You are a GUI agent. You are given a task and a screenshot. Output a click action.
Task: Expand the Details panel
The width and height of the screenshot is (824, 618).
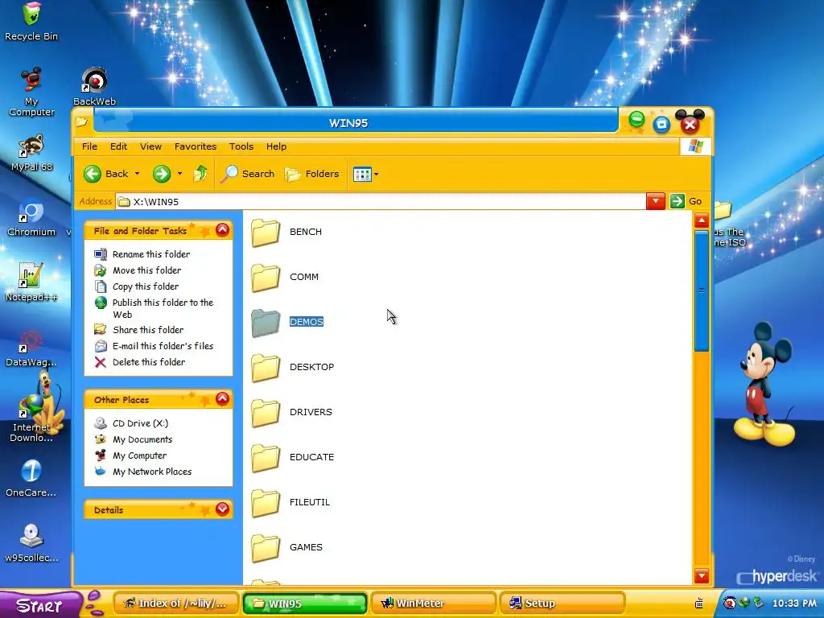click(222, 509)
